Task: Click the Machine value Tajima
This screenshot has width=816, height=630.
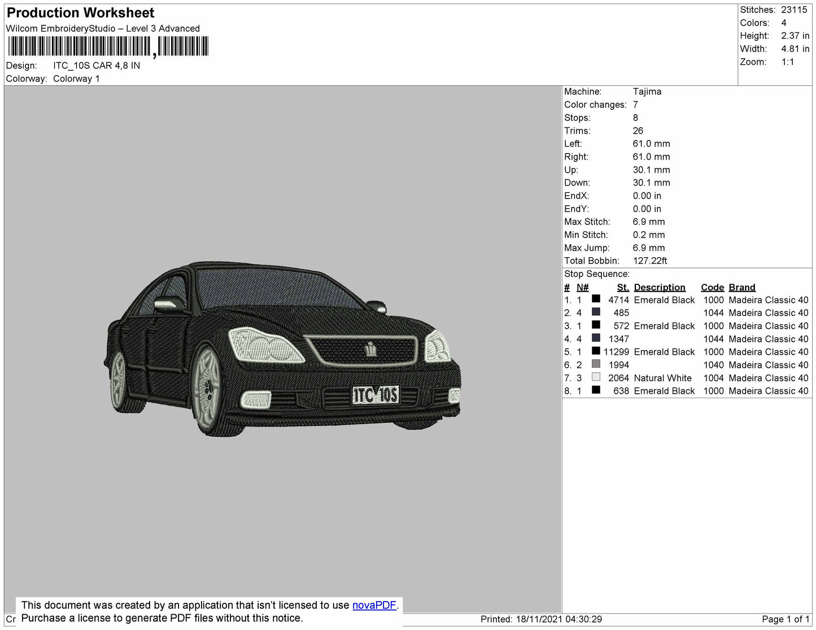Action: [647, 92]
